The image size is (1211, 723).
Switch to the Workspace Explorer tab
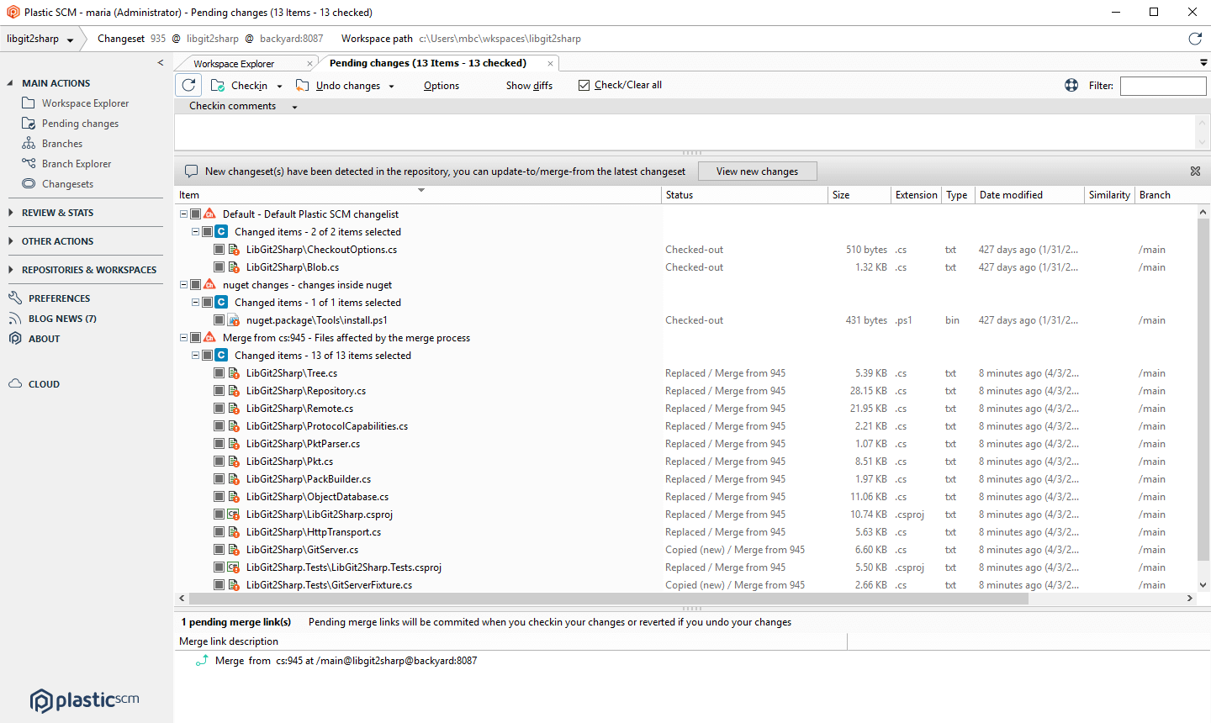[234, 64]
